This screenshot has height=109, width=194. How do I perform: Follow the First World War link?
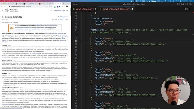click(29, 48)
